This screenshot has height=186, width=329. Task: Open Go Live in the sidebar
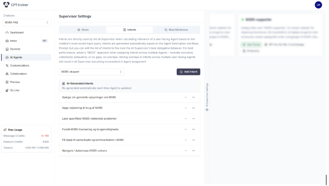coord(26,90)
